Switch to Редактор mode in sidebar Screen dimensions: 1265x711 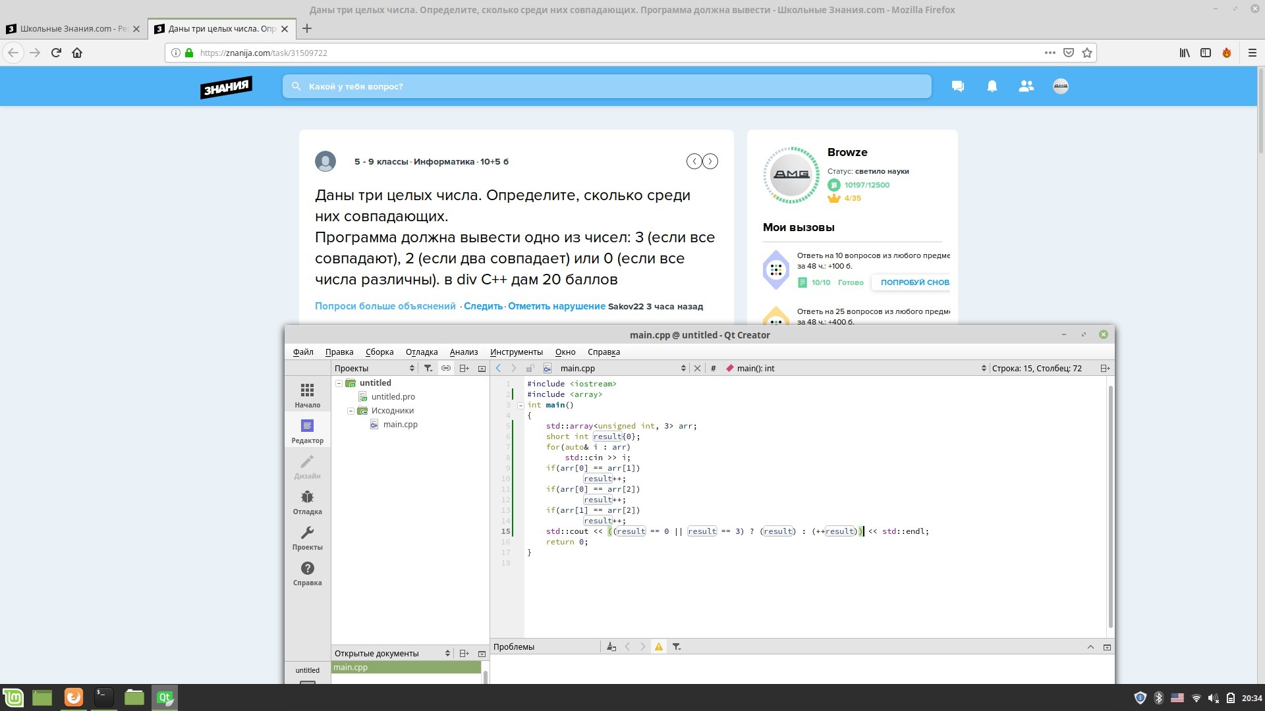[x=307, y=431]
